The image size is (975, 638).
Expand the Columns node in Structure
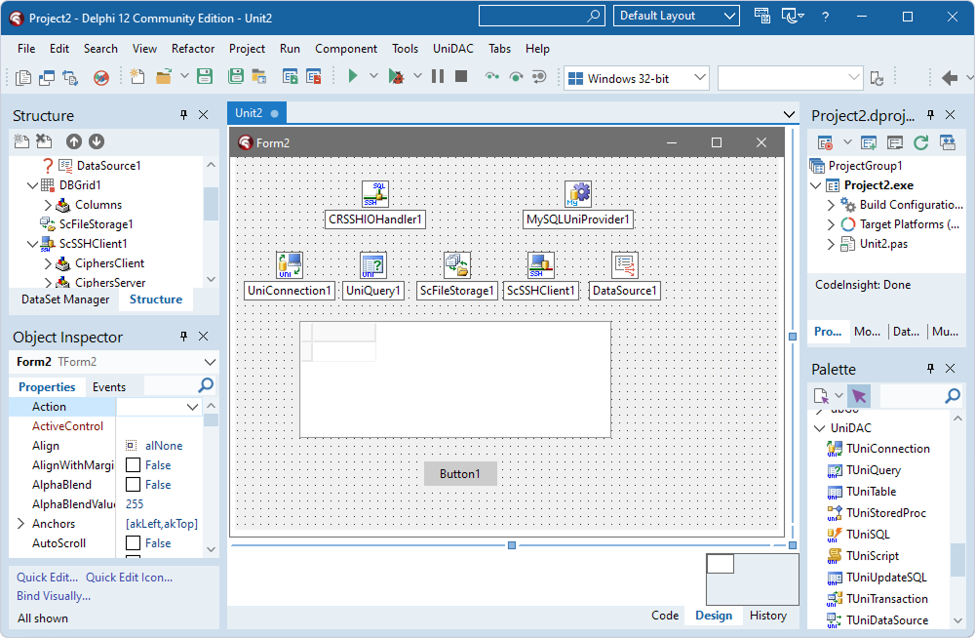tap(48, 205)
